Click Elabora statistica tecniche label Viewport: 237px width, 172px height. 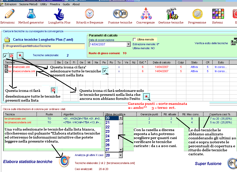[x=28, y=162]
